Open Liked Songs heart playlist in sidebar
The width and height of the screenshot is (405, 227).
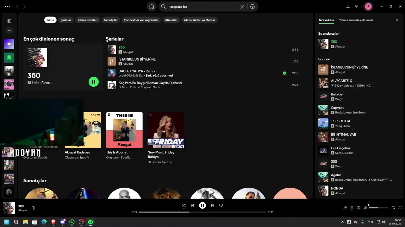(9, 44)
